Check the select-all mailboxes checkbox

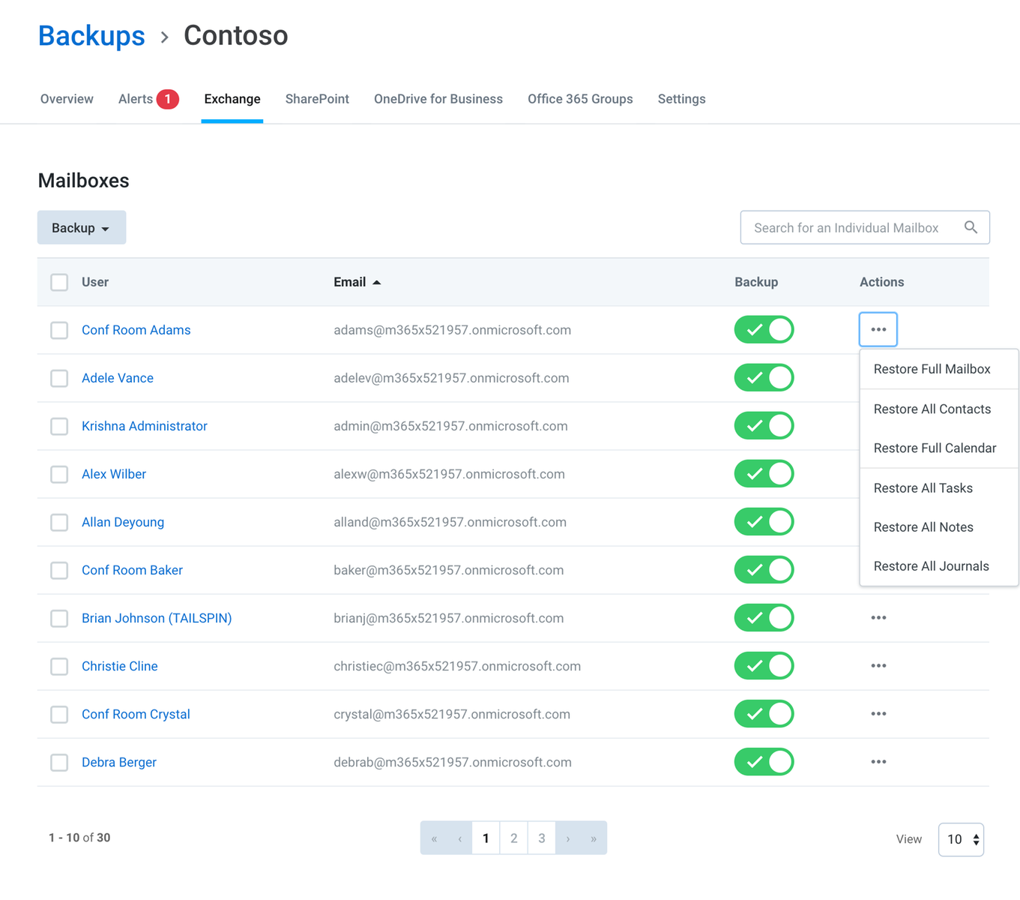(x=59, y=282)
